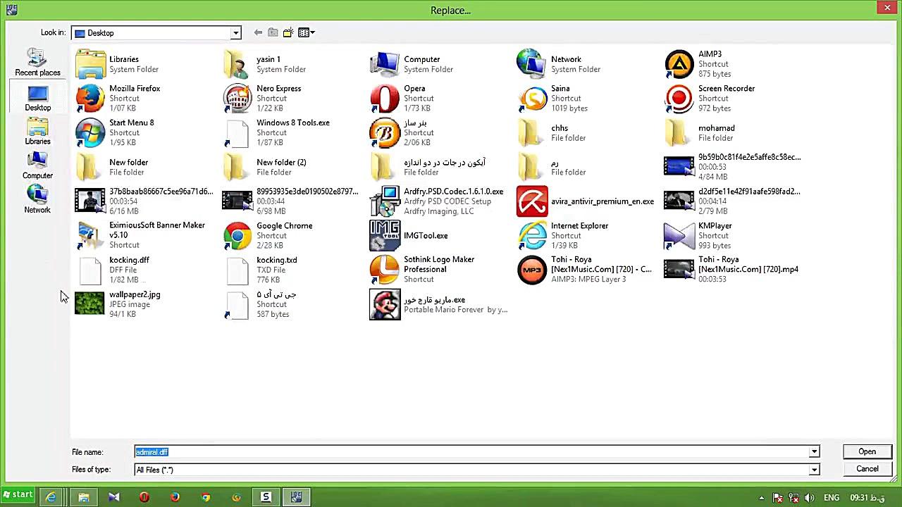Select the Start Menu 8 shortcut
Screen dimensions: 902x507
[115, 132]
